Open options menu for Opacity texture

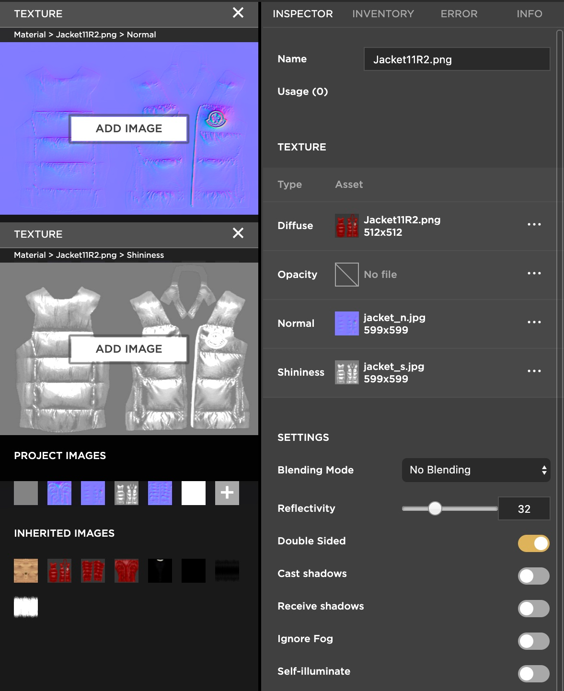pos(534,273)
